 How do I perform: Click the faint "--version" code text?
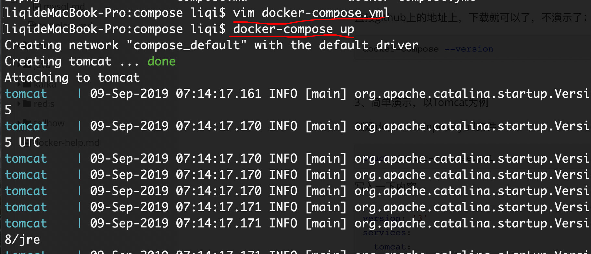[469, 49]
